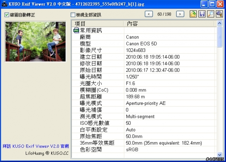
Task: Select the 色彩空間 row label
Action: point(91,150)
